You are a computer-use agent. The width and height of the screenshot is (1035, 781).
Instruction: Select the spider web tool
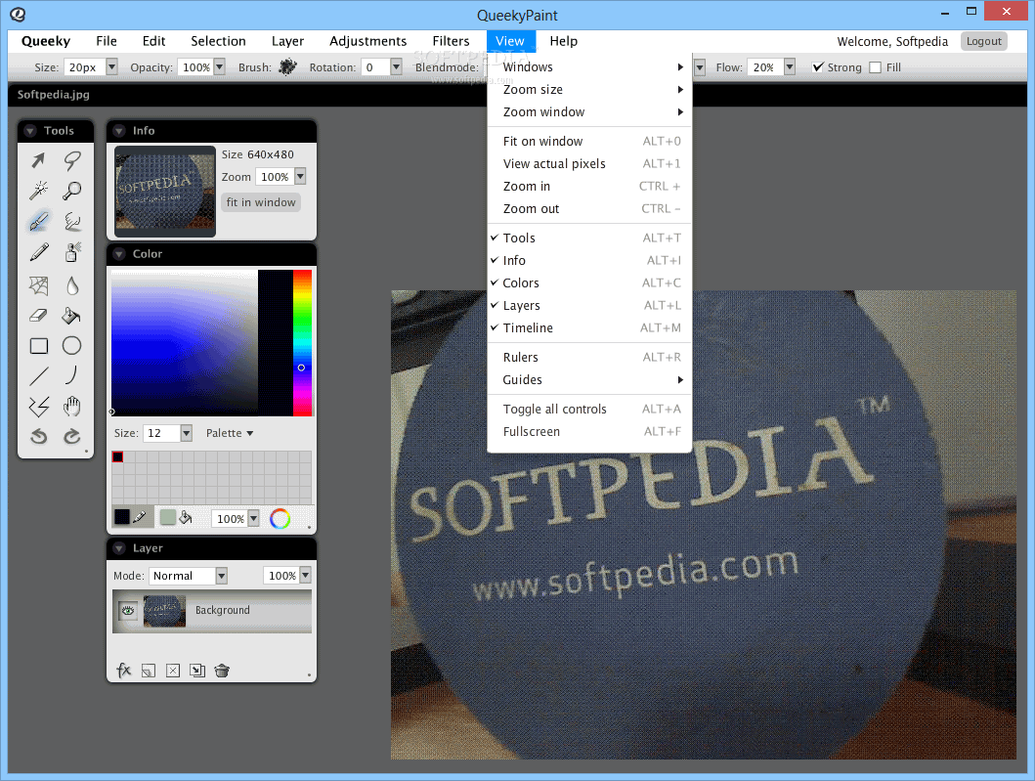pyautogui.click(x=38, y=285)
